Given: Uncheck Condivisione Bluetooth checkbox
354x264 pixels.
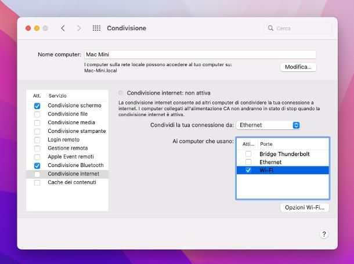Looking at the screenshot, I should coord(37,165).
